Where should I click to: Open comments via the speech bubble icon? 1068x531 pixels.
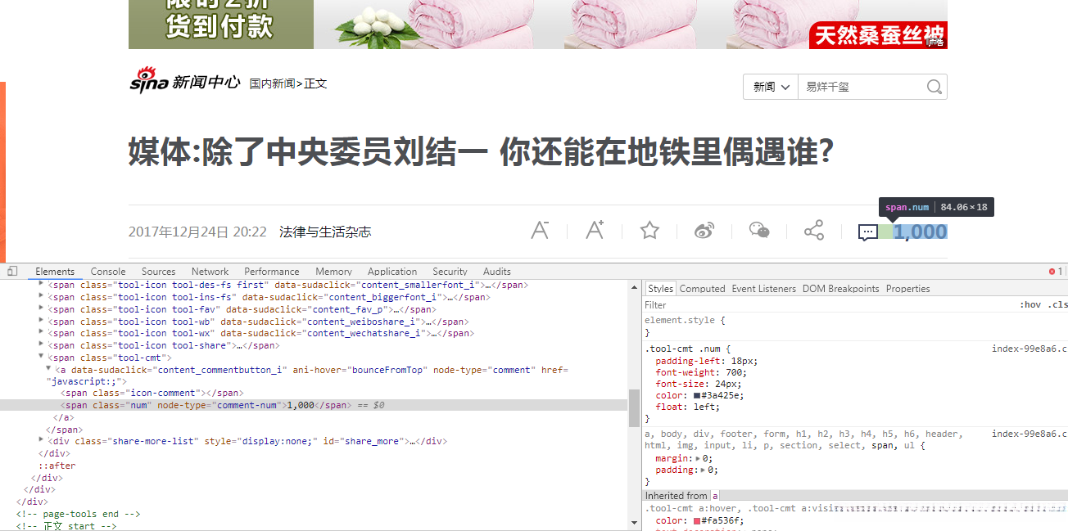click(868, 232)
